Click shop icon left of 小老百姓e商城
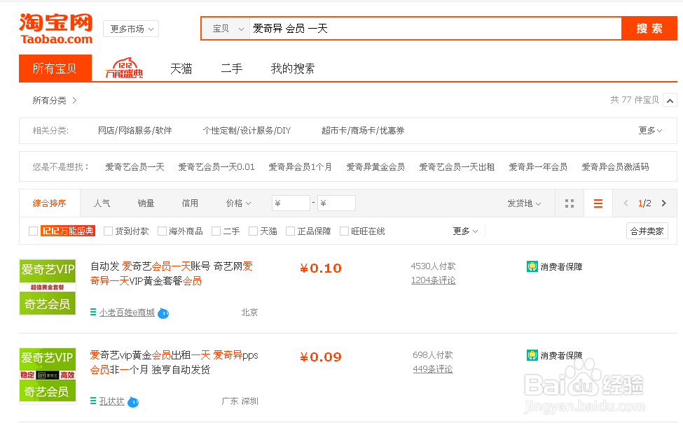 [x=92, y=312]
